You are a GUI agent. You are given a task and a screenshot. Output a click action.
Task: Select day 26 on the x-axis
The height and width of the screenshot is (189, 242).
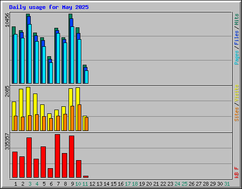pyautogui.click(x=191, y=184)
